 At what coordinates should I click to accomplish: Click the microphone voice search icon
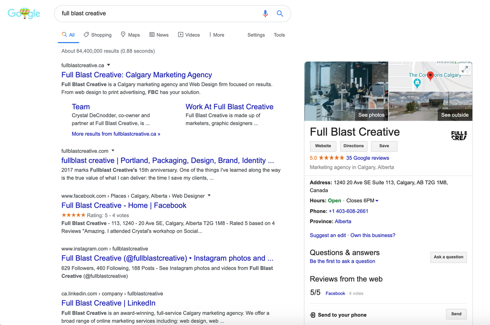coord(265,13)
